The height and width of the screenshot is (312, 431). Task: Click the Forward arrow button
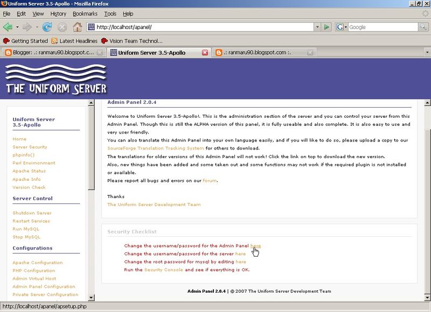27,27
